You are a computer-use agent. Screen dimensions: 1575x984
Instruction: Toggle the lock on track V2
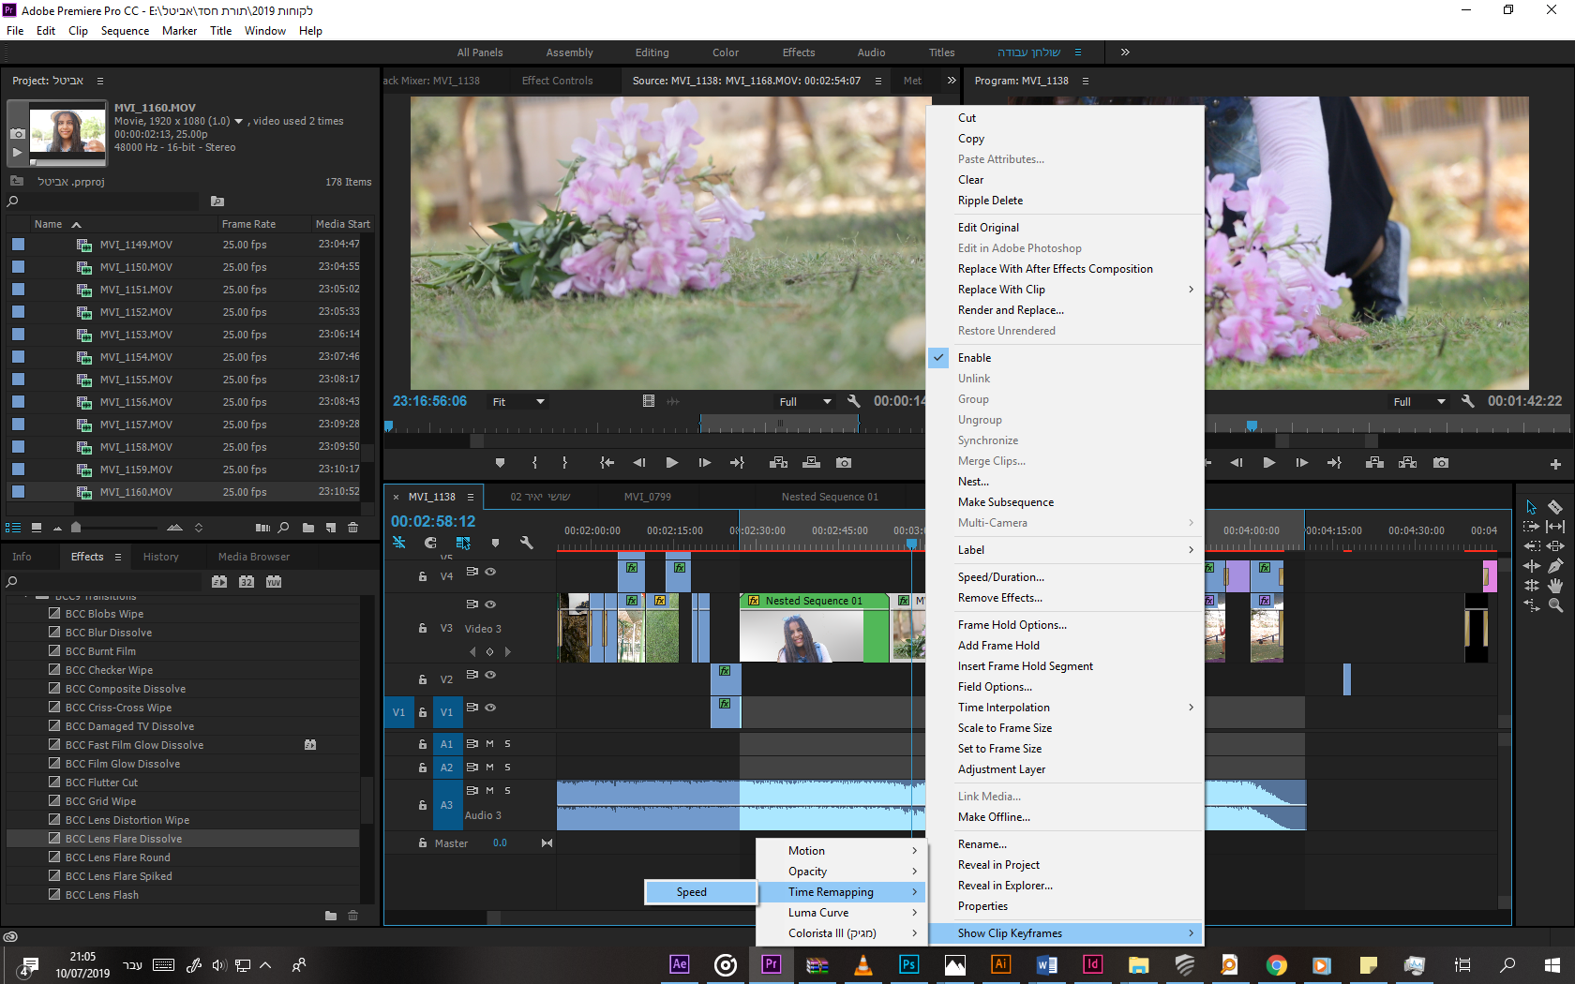tap(423, 679)
